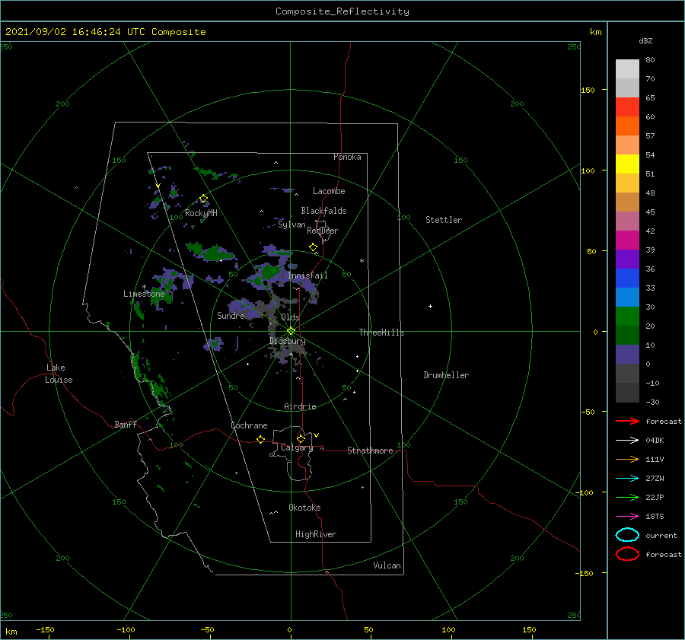Select the 36 dBZ blue color swatch
685x640 pixels.
pyautogui.click(x=627, y=278)
